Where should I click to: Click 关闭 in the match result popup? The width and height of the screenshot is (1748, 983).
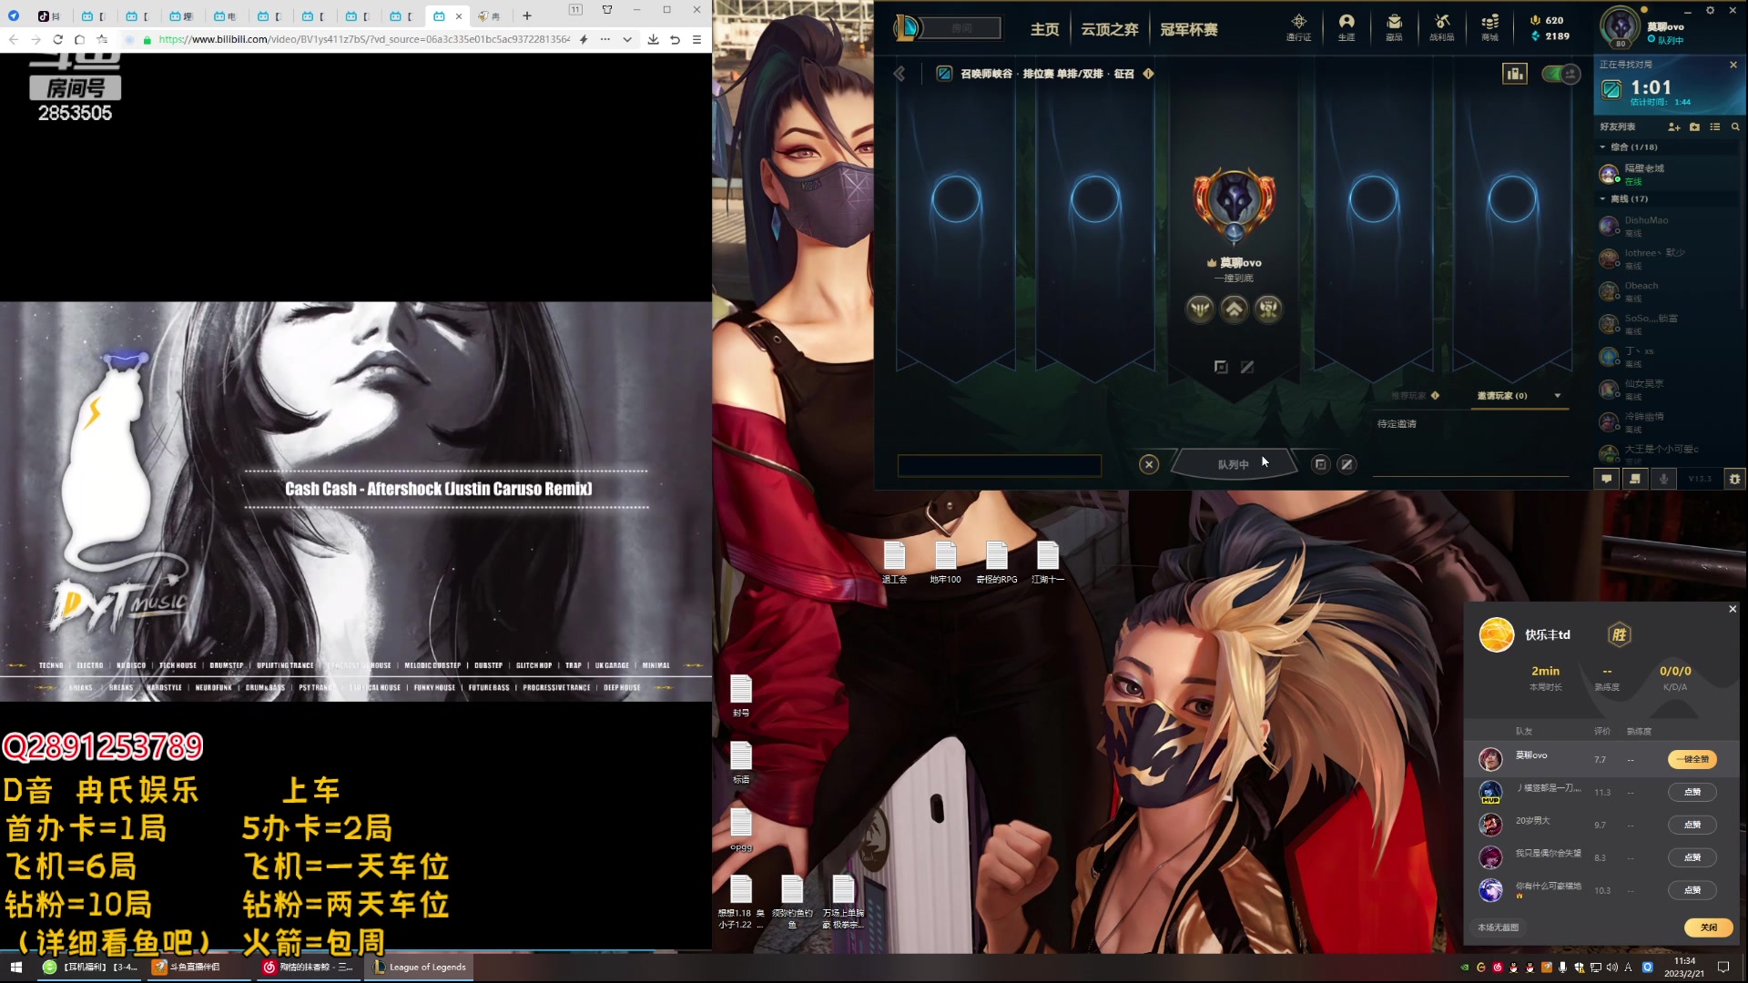pyautogui.click(x=1709, y=927)
